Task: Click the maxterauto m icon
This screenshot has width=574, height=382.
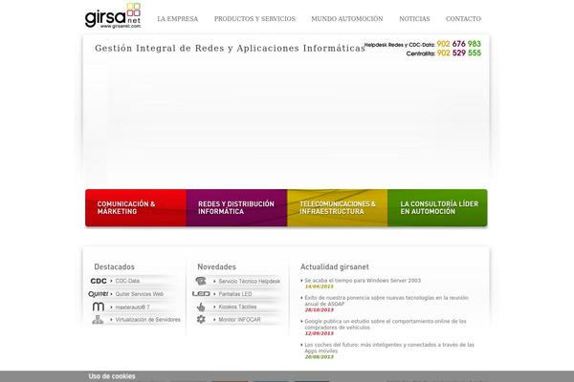Action: (x=99, y=307)
